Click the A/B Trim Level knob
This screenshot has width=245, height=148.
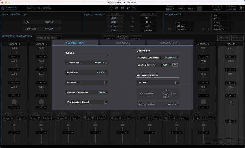pyautogui.click(x=165, y=92)
